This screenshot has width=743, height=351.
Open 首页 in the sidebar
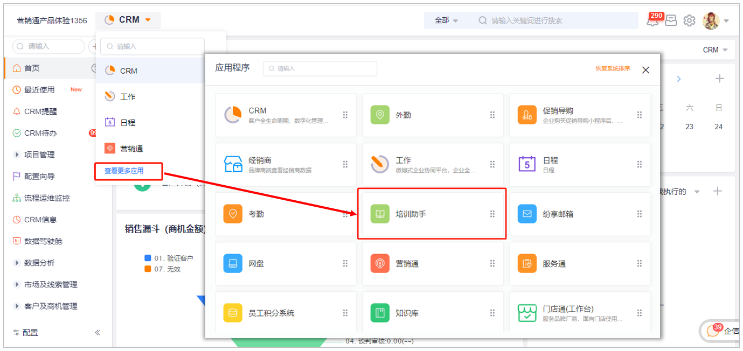[32, 68]
